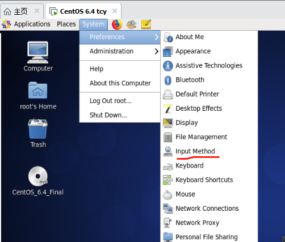
Task: Click the Keyboard Shortcuts icon
Action: (x=168, y=180)
